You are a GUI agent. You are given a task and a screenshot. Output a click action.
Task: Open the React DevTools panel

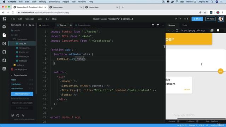coord(212,121)
